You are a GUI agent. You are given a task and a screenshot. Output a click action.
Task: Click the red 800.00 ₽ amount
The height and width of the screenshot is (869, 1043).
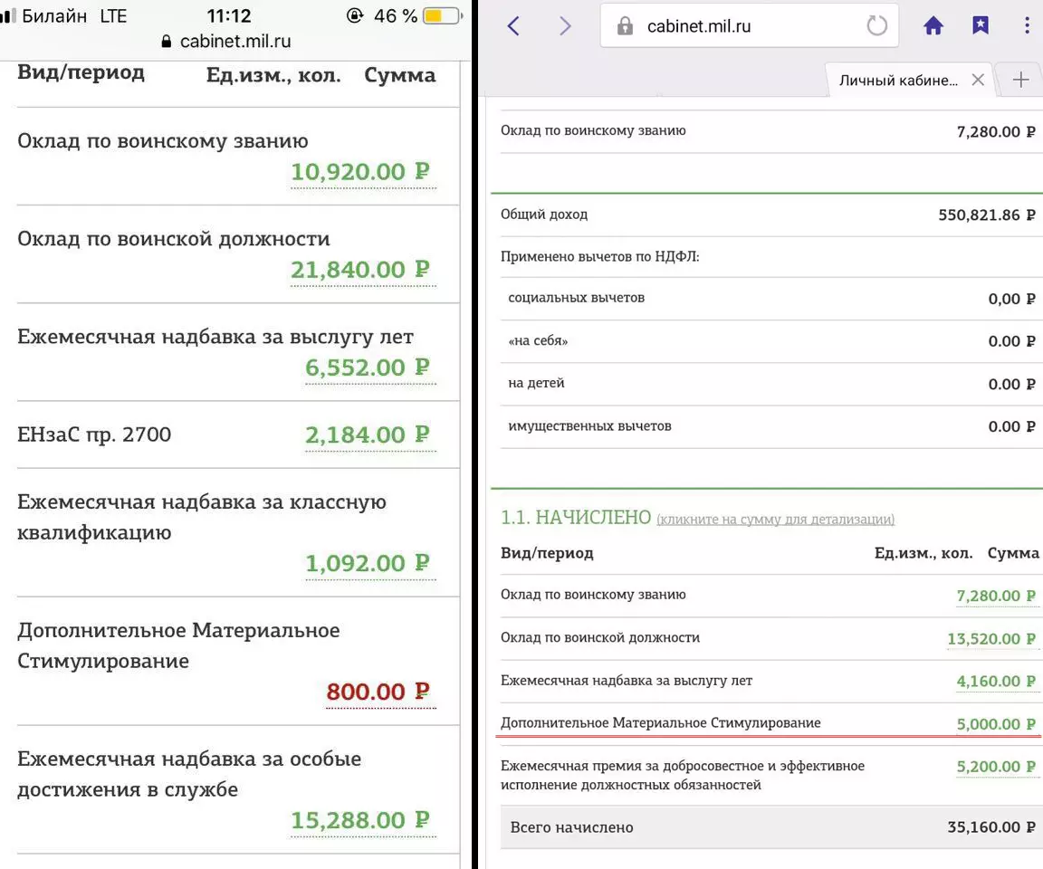click(378, 692)
